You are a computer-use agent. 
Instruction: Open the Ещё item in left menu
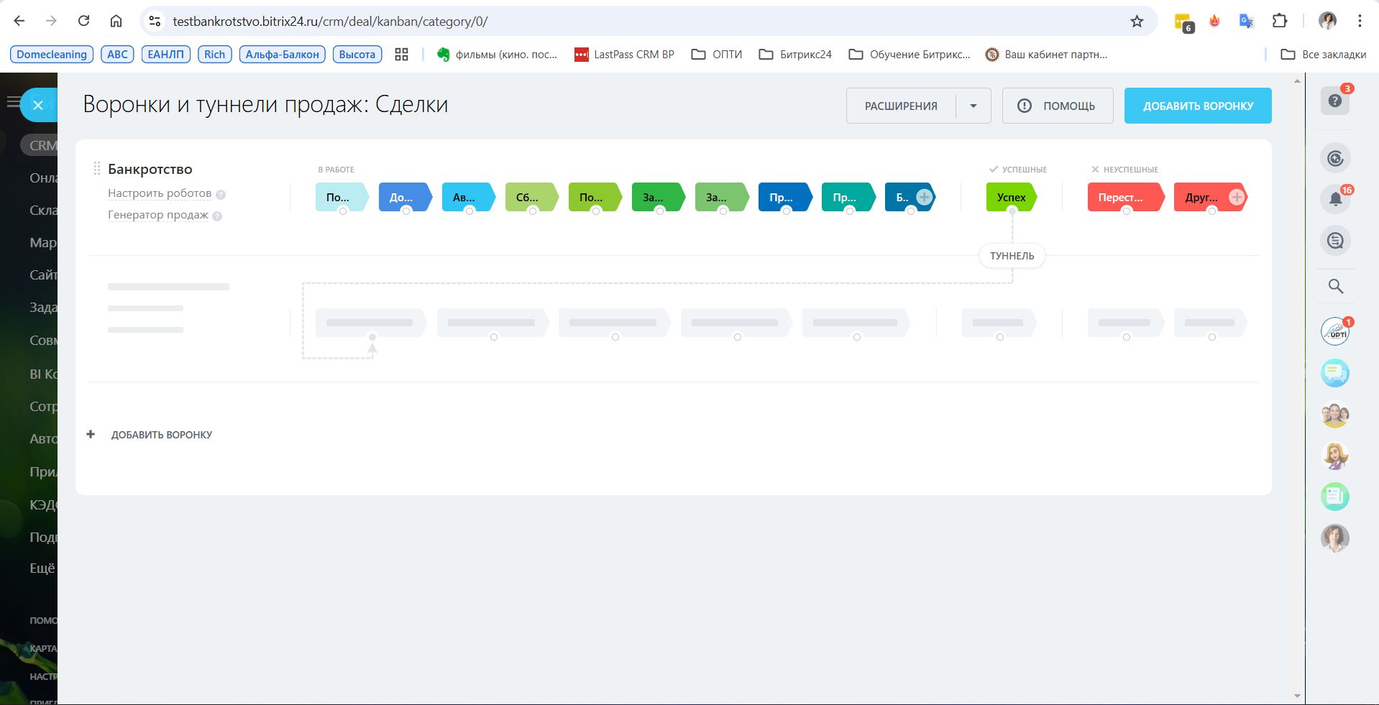coord(42,568)
